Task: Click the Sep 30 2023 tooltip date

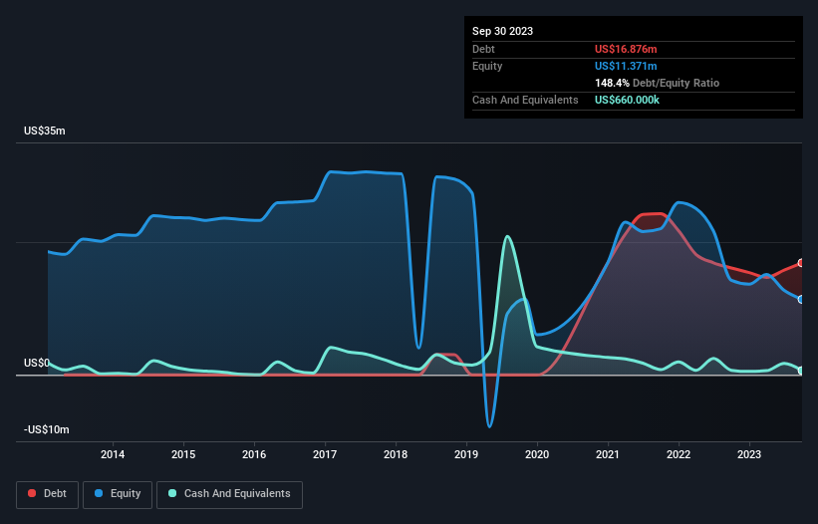Action: tap(502, 31)
